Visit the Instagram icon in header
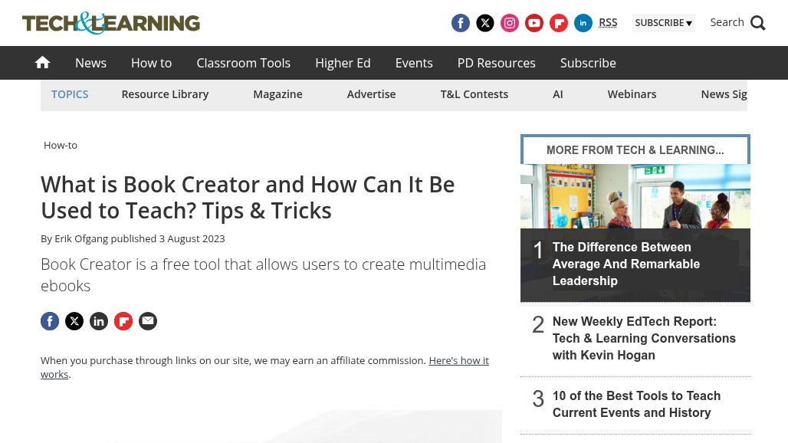 point(510,23)
